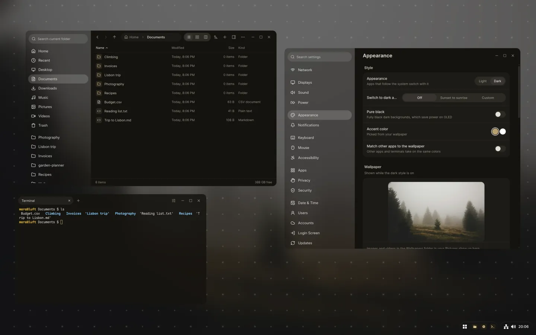Go up to the parent folder
The width and height of the screenshot is (536, 335).
(x=114, y=37)
